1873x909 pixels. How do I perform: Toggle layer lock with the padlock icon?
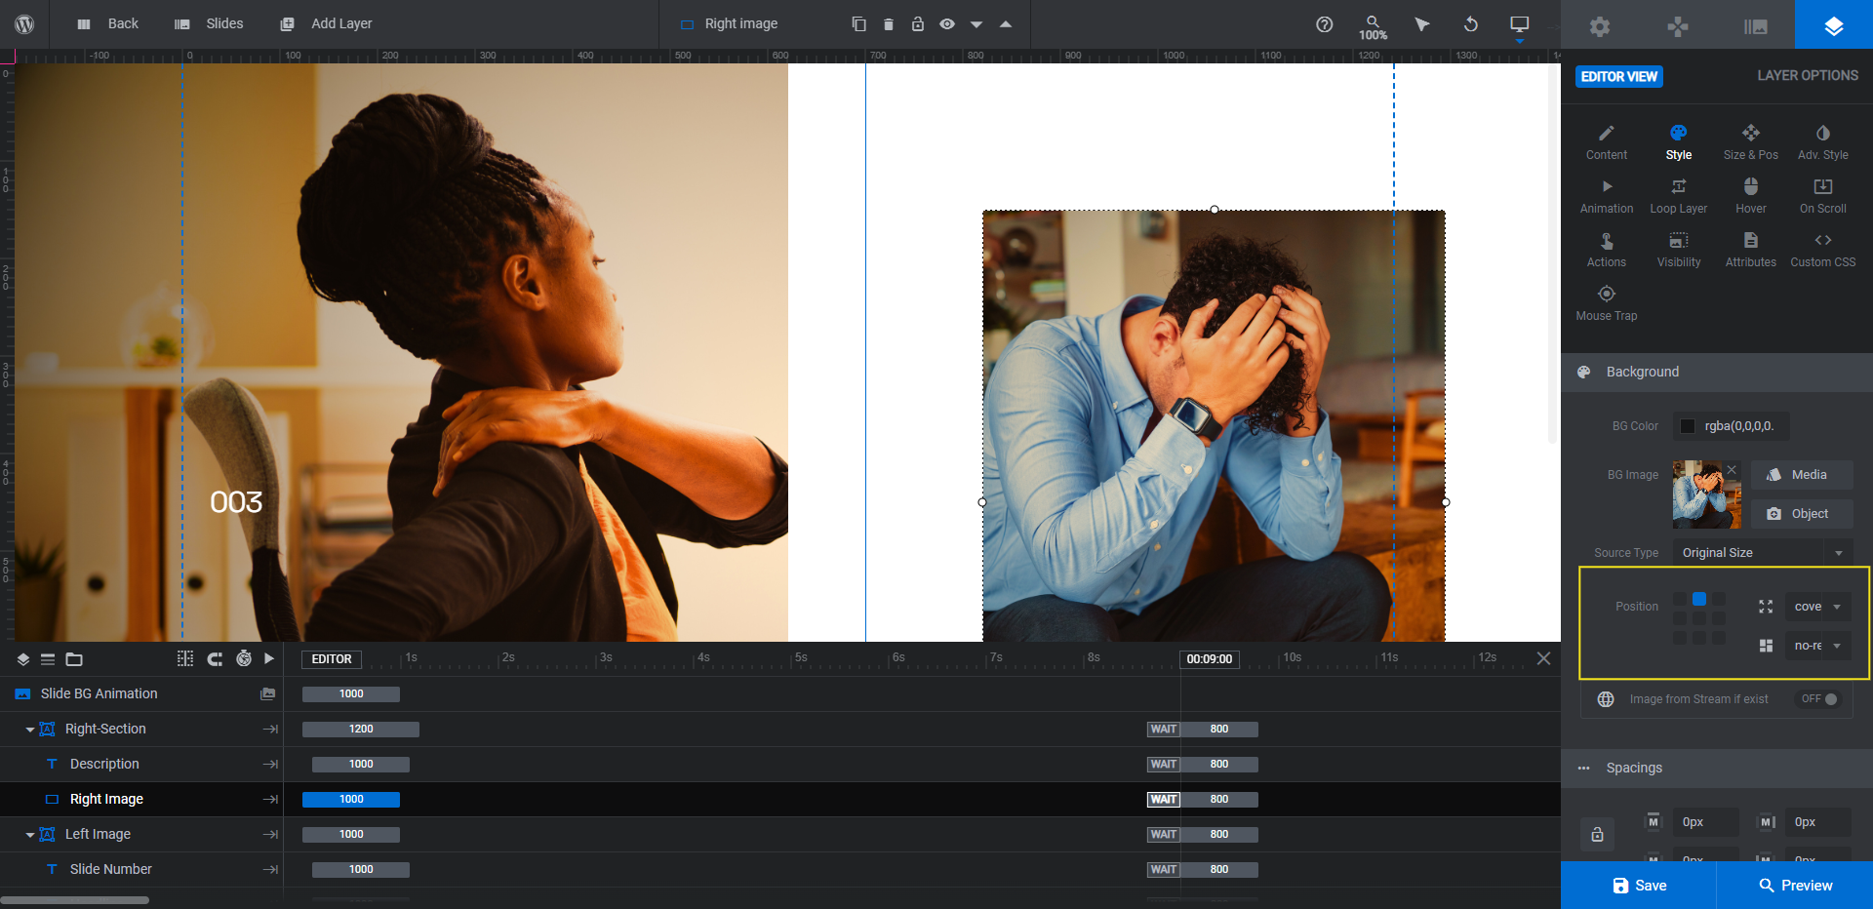tap(917, 23)
